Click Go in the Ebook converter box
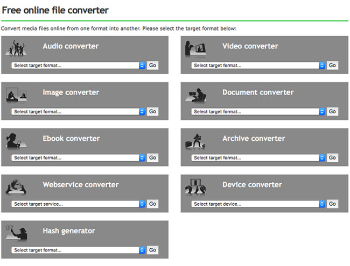This screenshot has width=350, height=266. [153, 158]
